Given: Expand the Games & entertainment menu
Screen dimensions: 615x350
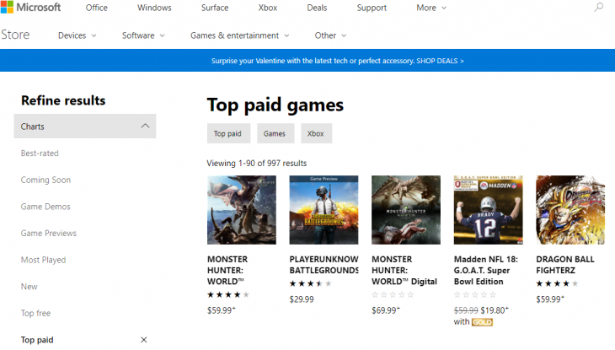Looking at the screenshot, I should point(239,35).
